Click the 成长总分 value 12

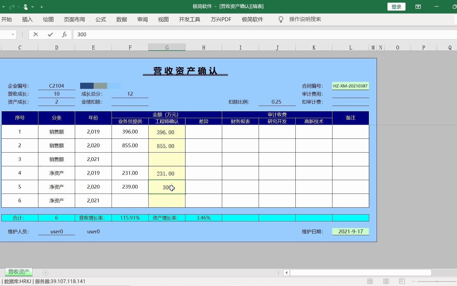coord(130,94)
